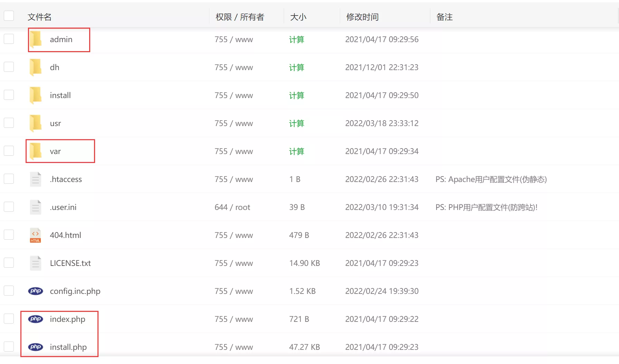This screenshot has height=364, width=619.
Task: Click the var folder icon
Action: coord(36,151)
